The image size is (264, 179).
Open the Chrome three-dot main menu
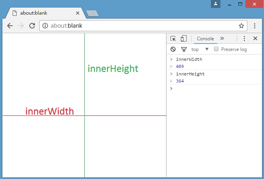[x=255, y=26]
